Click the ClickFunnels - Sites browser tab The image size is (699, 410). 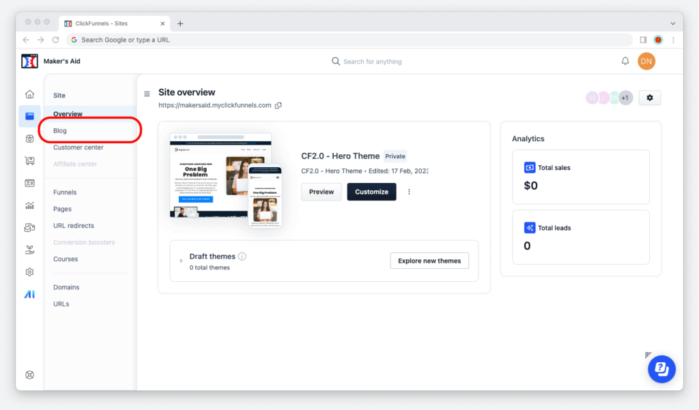114,24
